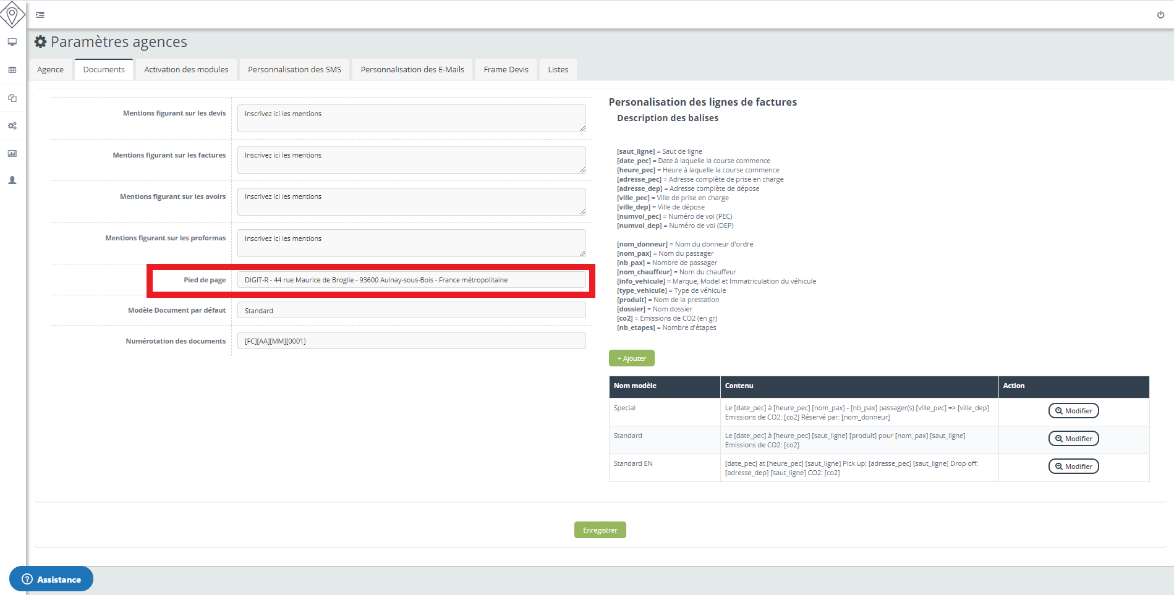Click the logo pin emblem top left

13,14
